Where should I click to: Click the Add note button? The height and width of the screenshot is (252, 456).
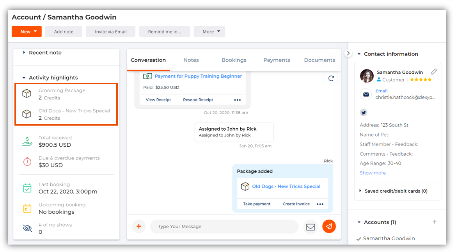click(x=64, y=32)
